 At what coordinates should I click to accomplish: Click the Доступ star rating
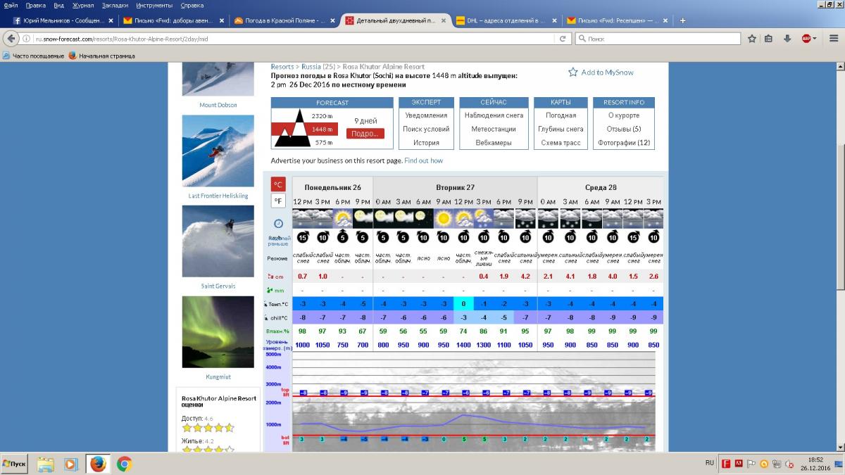pos(208,428)
